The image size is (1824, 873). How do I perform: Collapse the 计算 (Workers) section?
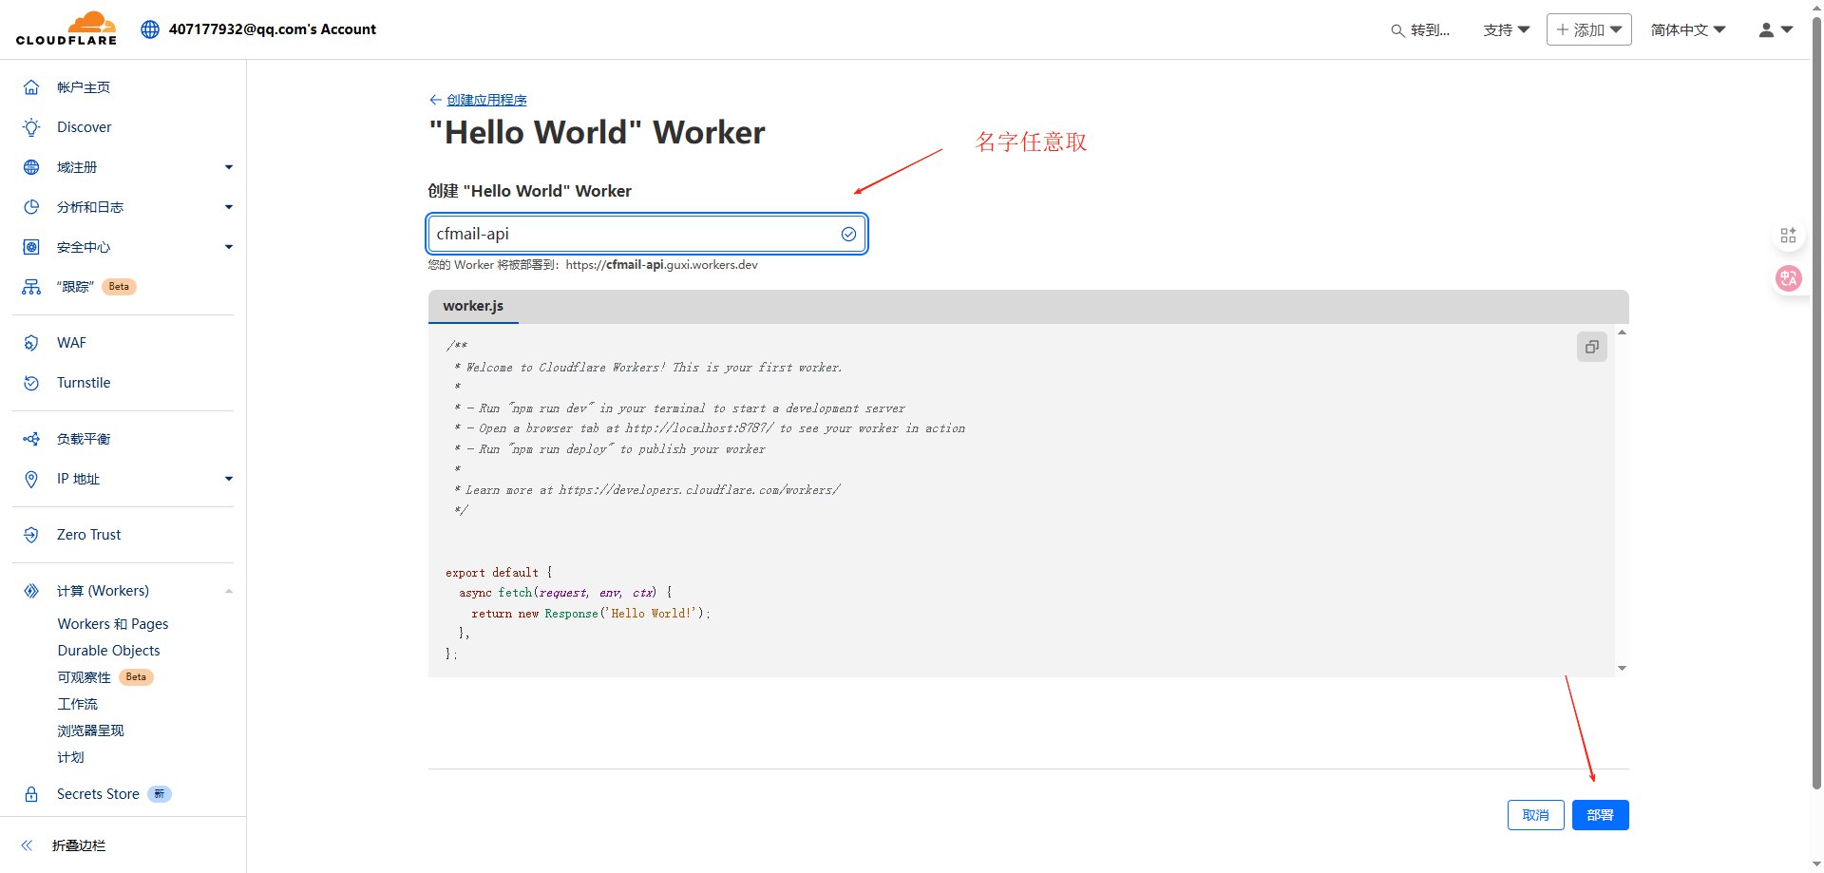[228, 591]
